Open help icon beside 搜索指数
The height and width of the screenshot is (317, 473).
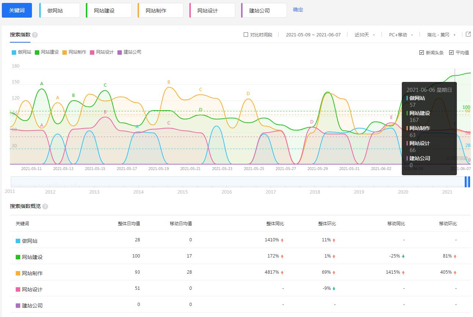pos(35,35)
